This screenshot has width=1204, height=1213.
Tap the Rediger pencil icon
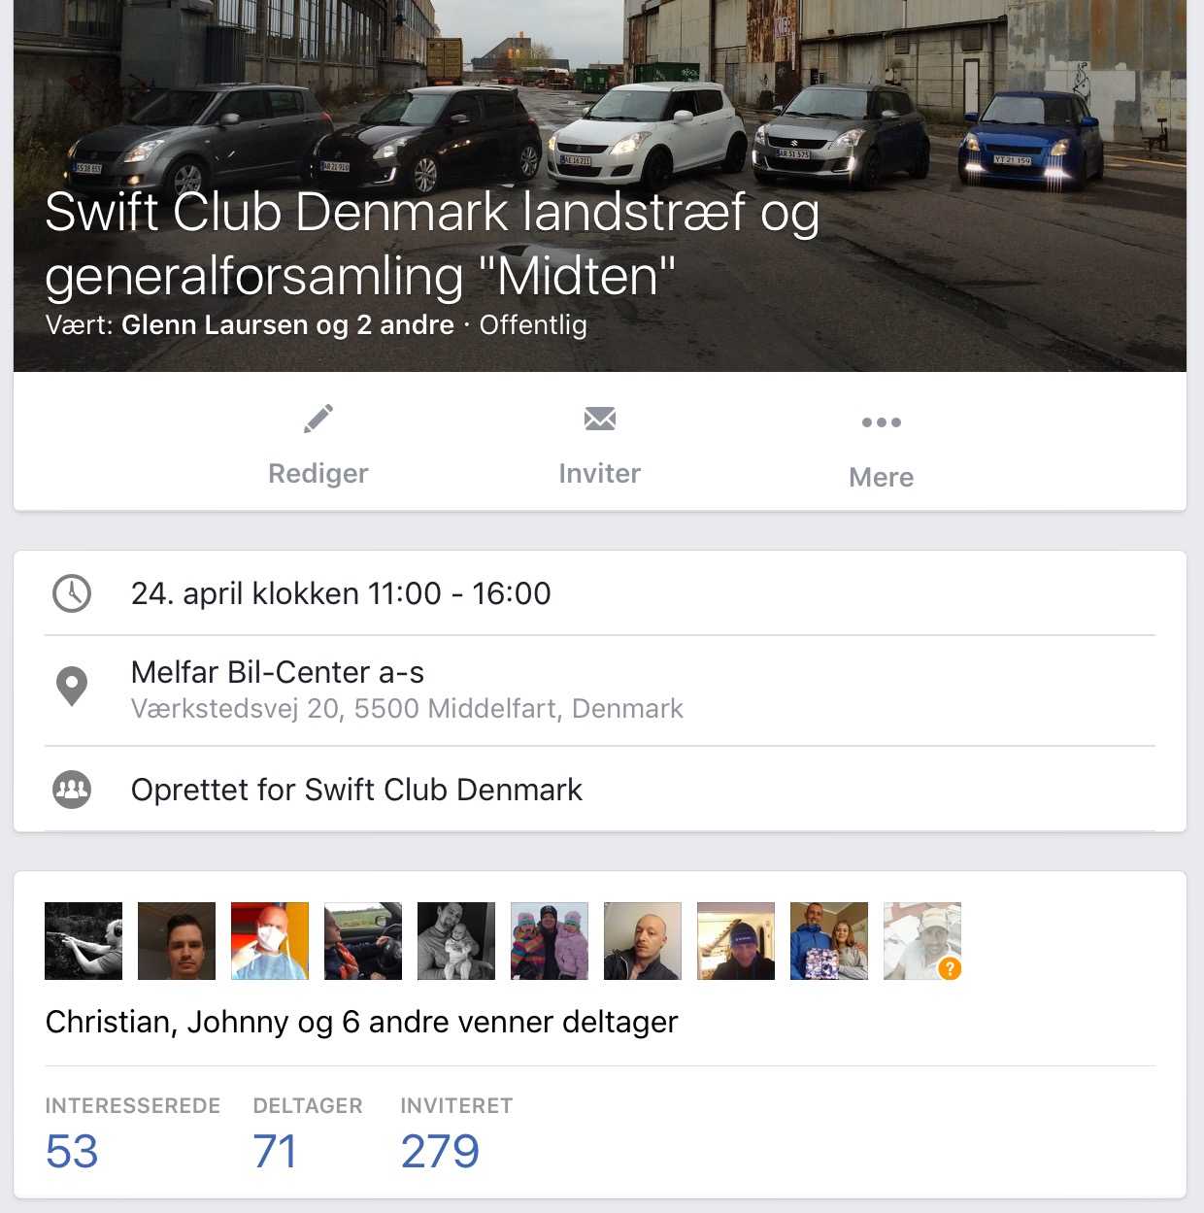[x=318, y=419]
